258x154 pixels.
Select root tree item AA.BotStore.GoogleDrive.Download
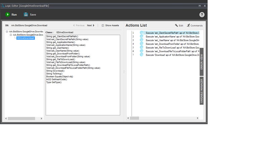pos(26,31)
